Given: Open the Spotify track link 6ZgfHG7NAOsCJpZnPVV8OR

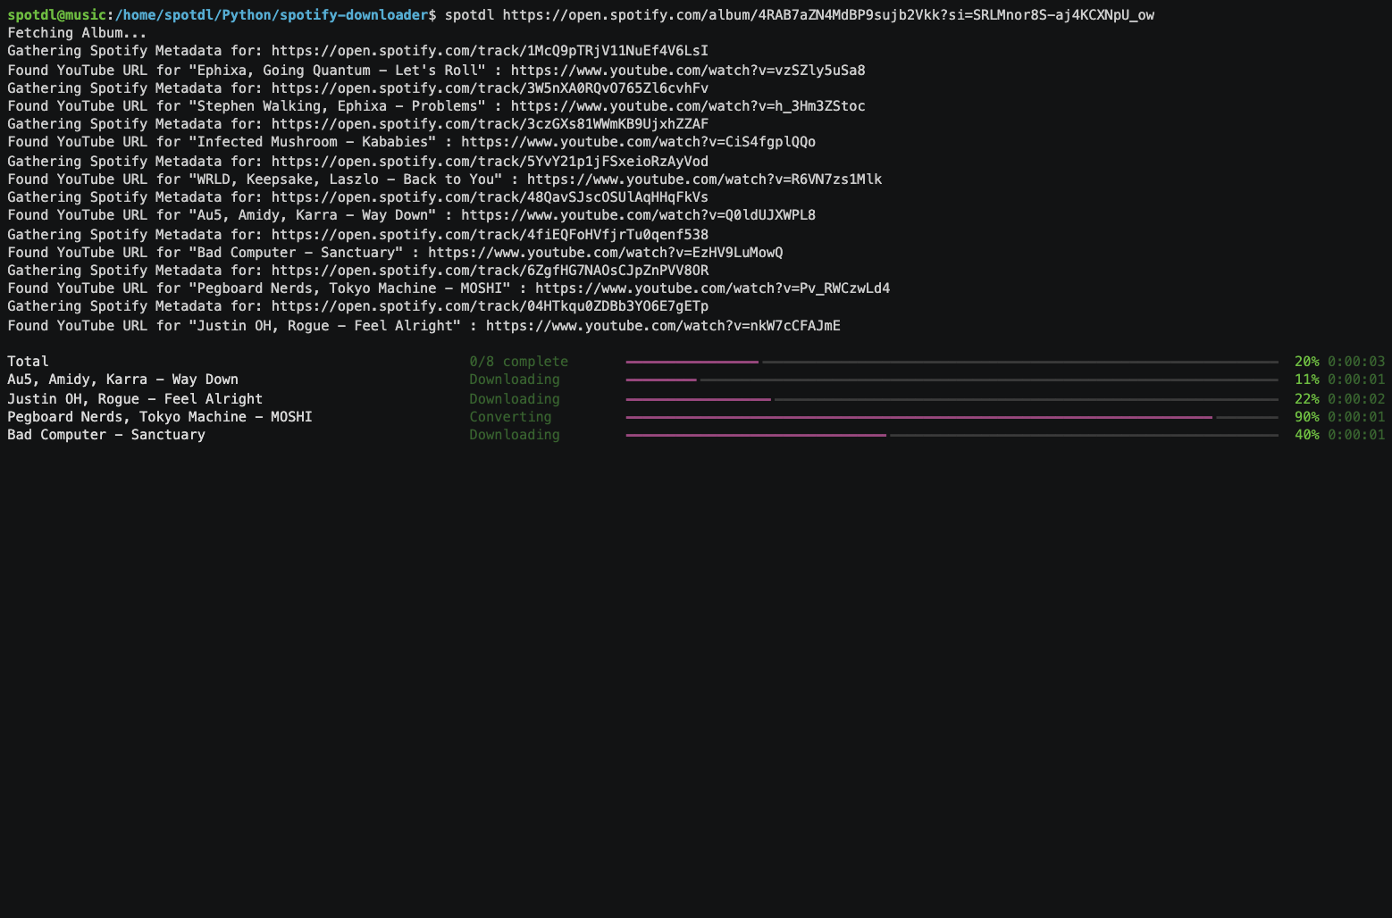Looking at the screenshot, I should click(x=490, y=271).
